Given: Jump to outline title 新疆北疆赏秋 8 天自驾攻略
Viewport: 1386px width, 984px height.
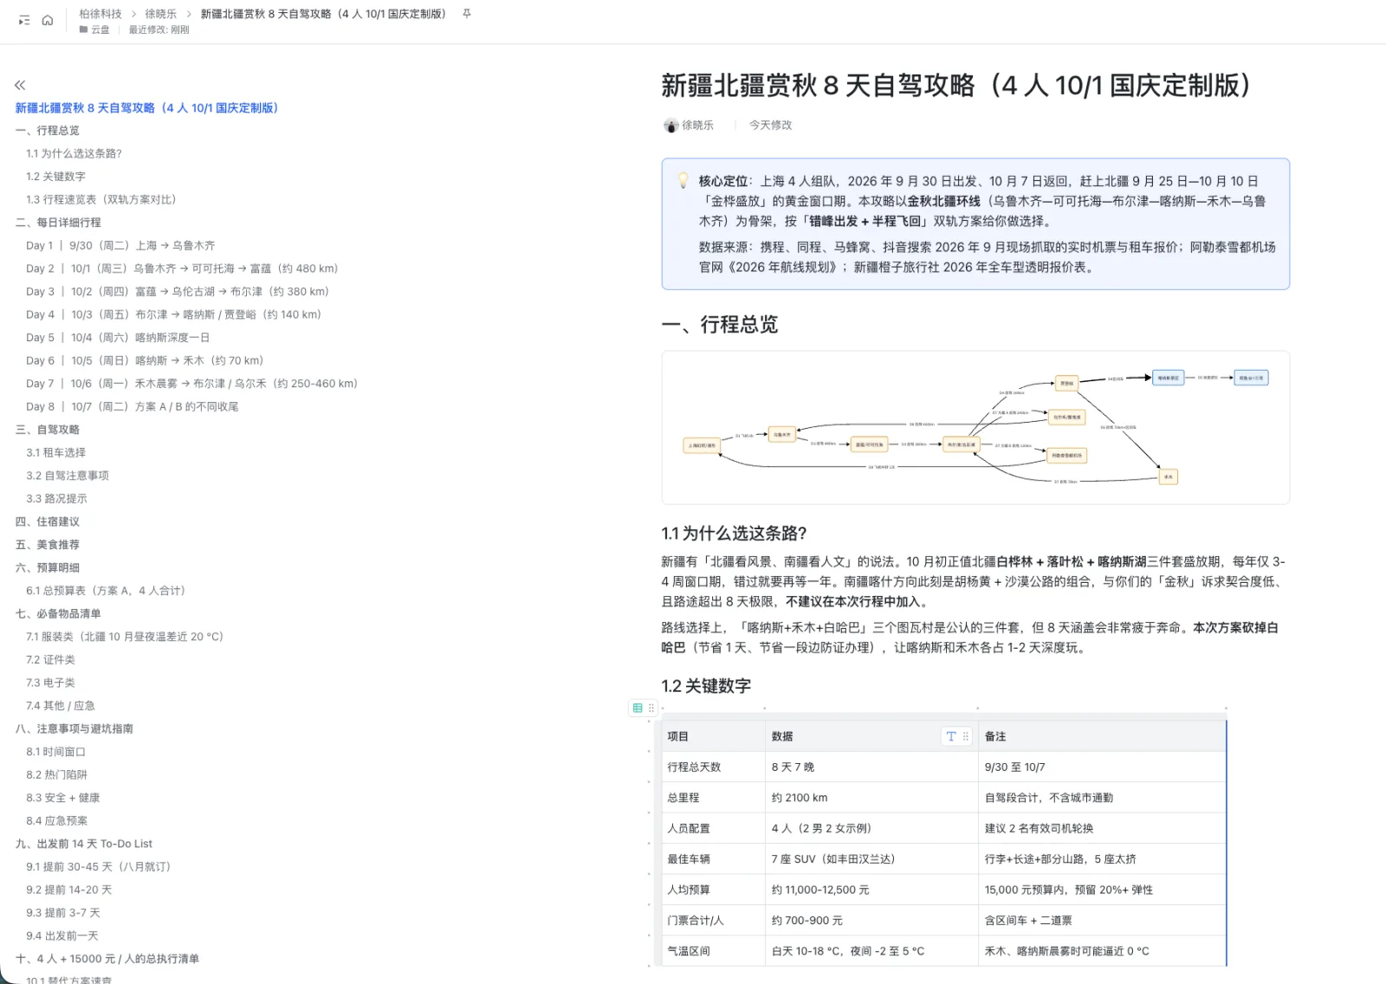Looking at the screenshot, I should click(x=146, y=108).
